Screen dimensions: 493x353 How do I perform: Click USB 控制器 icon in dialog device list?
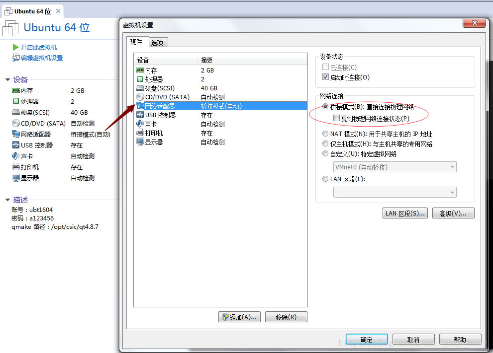140,115
